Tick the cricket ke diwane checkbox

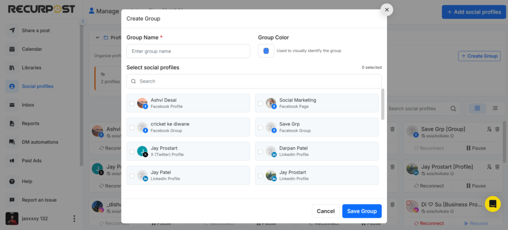pos(132,128)
